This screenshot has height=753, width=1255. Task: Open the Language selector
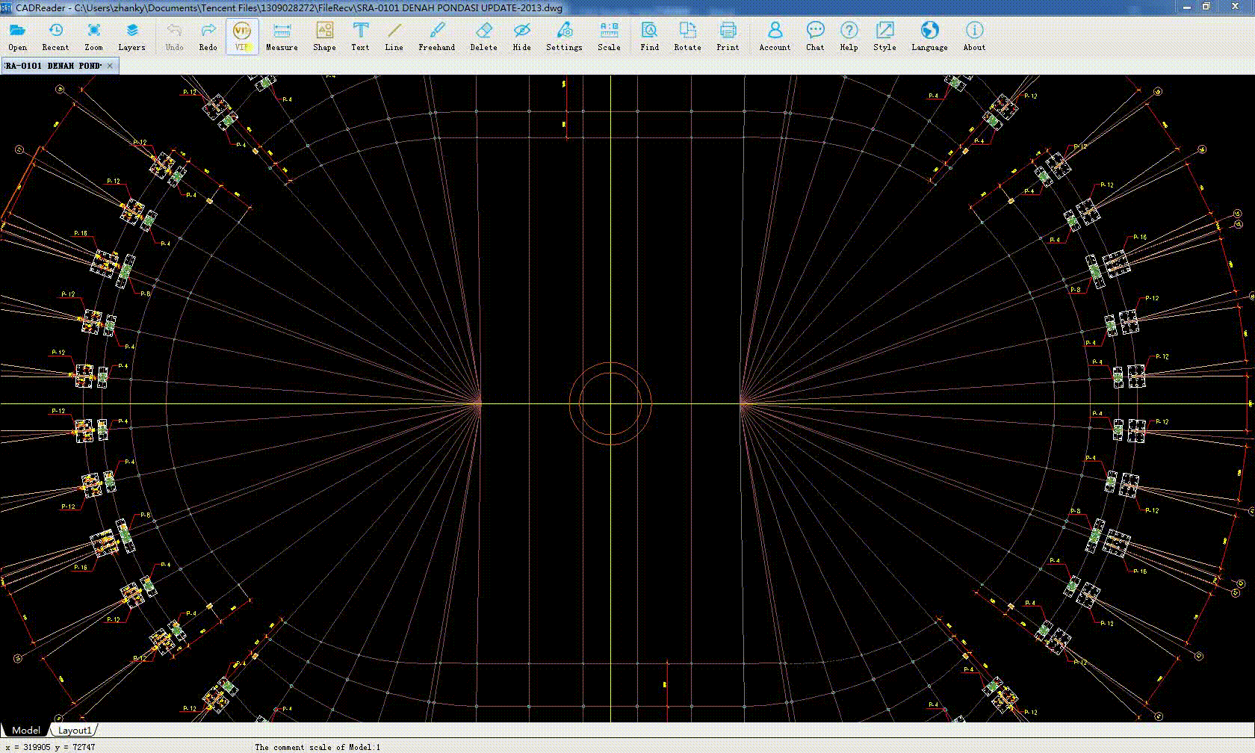(929, 35)
